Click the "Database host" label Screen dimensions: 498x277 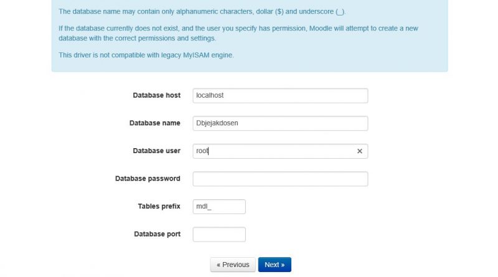click(157, 95)
